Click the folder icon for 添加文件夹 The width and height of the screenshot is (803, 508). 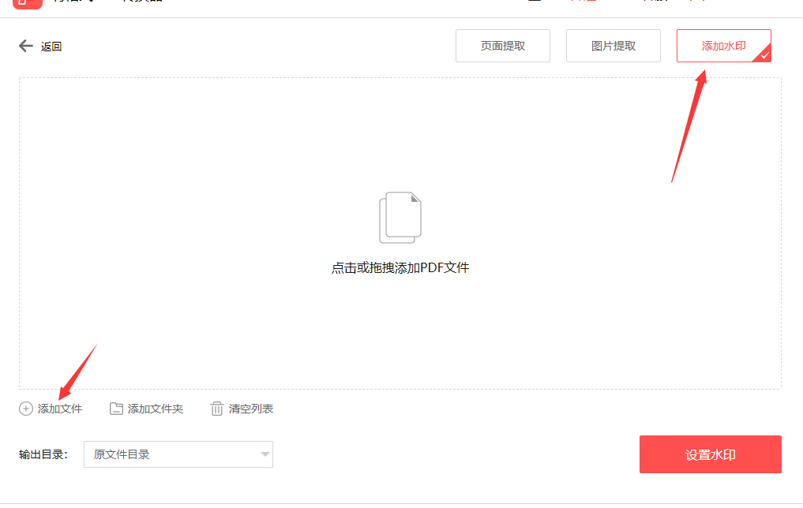(116, 409)
